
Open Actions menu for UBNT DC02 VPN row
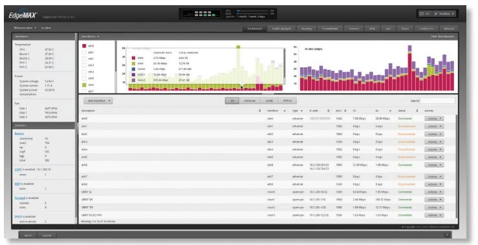(434, 215)
